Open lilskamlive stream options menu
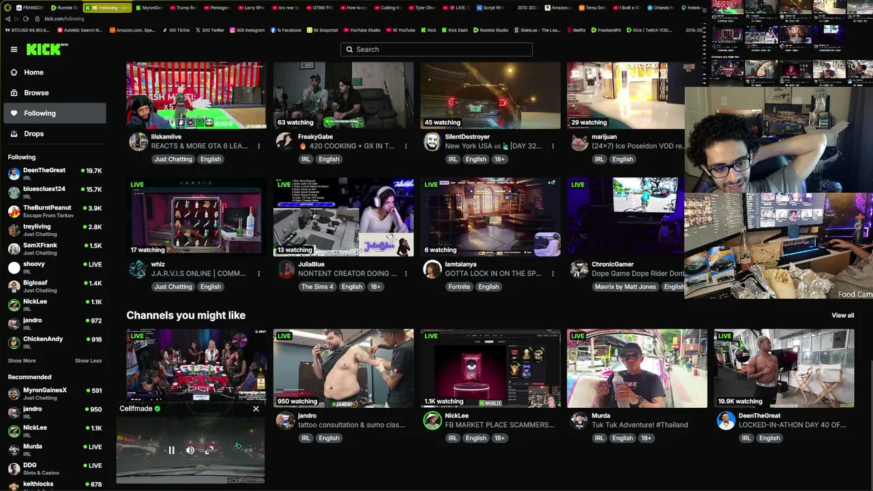 258,146
